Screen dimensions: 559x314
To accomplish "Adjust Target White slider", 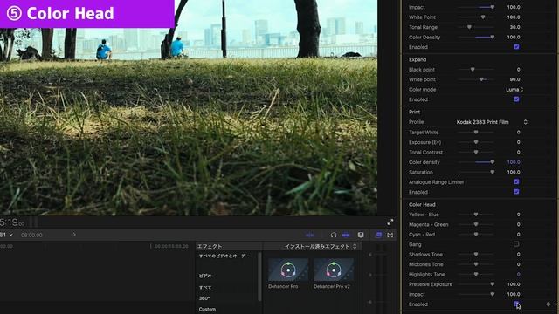I will tap(476, 132).
